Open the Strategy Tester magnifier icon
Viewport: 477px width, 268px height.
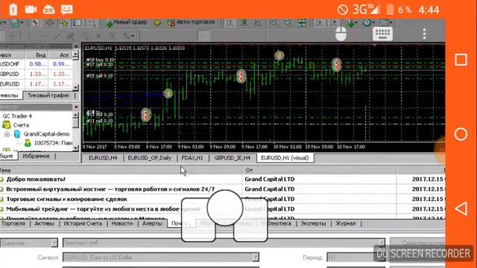pos(91,22)
